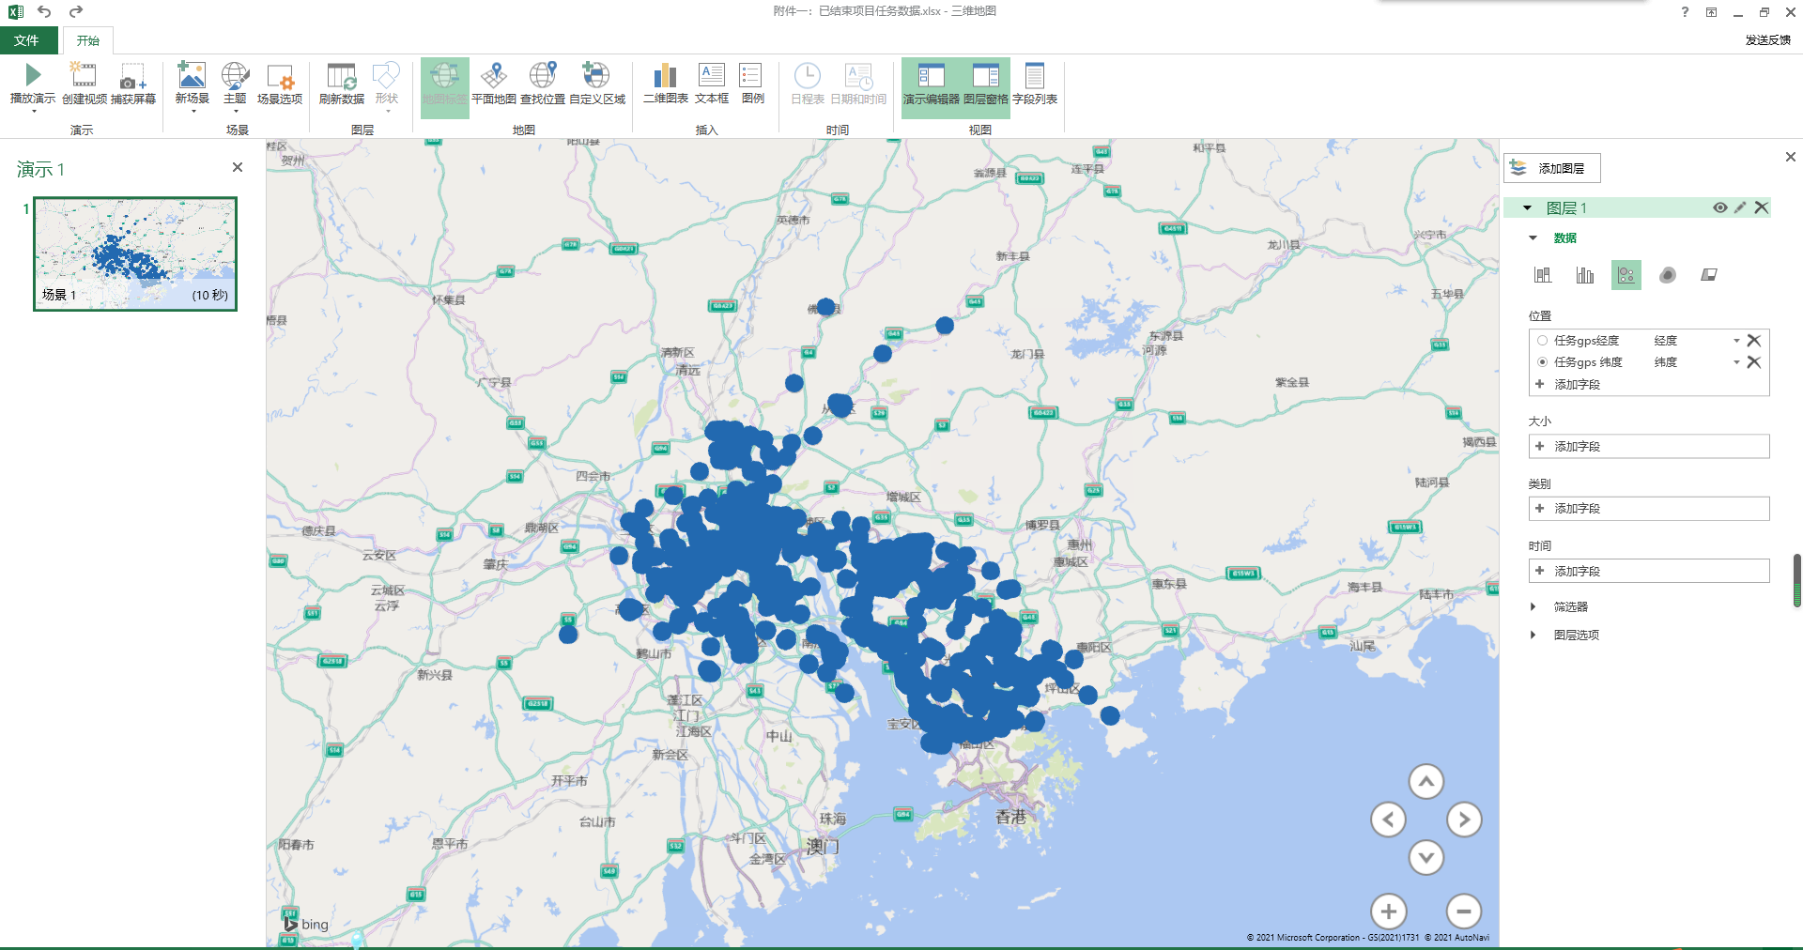Screen dimensions: 1803x950
Task: Click the 播放演示 play tour icon
Action: click(x=33, y=75)
